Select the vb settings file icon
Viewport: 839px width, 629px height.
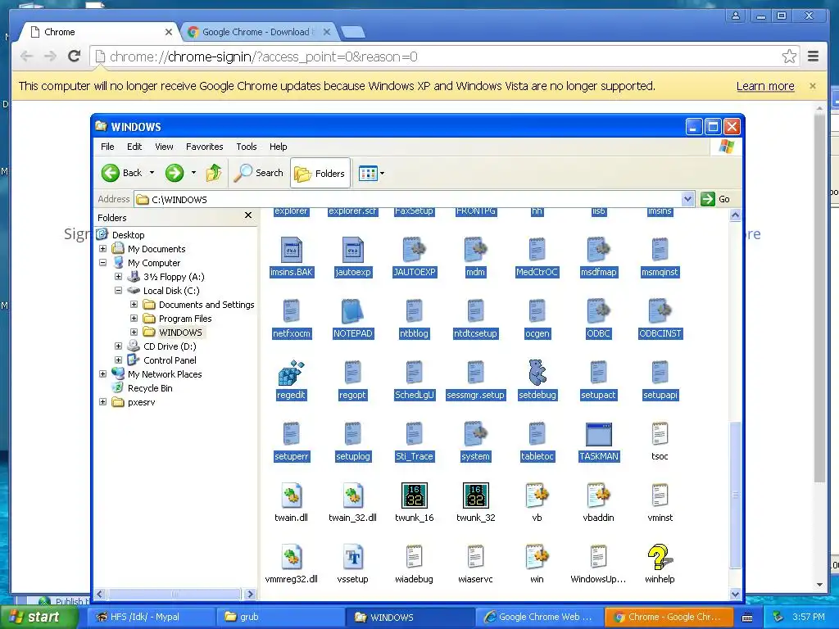coord(537,496)
